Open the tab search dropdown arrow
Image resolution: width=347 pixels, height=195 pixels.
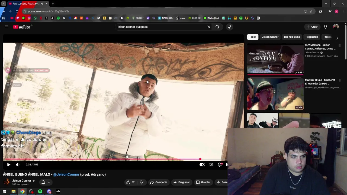pos(4,4)
